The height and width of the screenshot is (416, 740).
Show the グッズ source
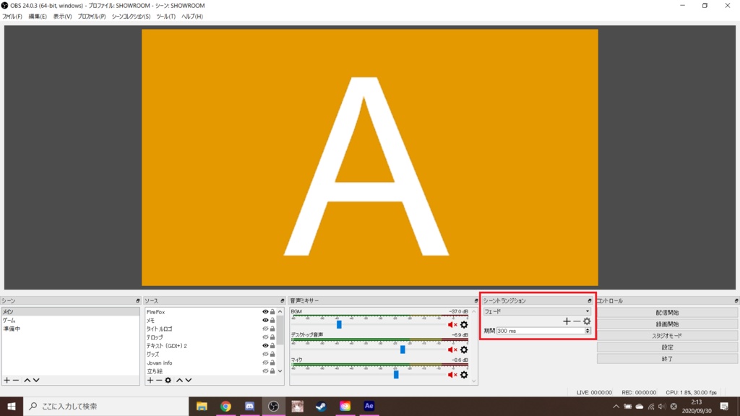pyautogui.click(x=265, y=354)
